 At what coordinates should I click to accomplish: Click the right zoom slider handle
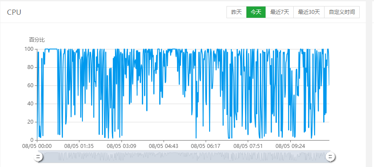pyautogui.click(x=331, y=157)
